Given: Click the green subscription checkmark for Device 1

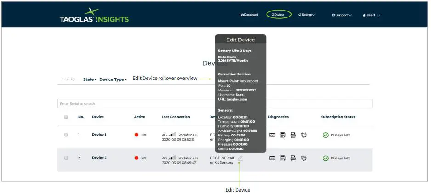Looking at the screenshot, I should (326, 135).
